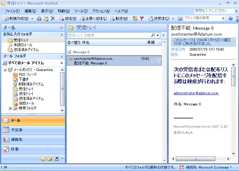The width and height of the screenshot is (239, 171).
Task: Open the blue Help question mark icon
Action: (x=231, y=19)
